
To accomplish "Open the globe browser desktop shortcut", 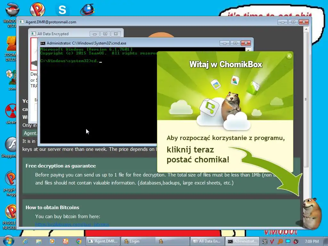I will click(x=87, y=10).
